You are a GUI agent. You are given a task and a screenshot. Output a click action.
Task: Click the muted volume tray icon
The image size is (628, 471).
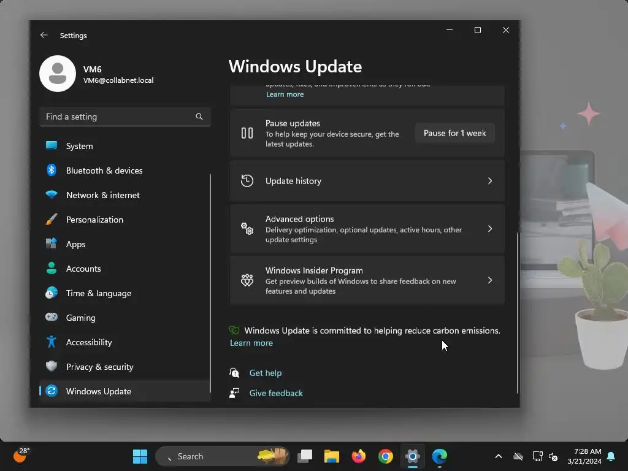(553, 456)
